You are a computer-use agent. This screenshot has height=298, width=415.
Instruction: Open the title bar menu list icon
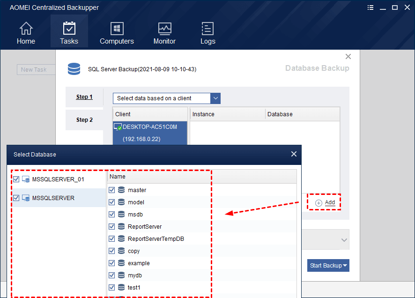point(371,7)
